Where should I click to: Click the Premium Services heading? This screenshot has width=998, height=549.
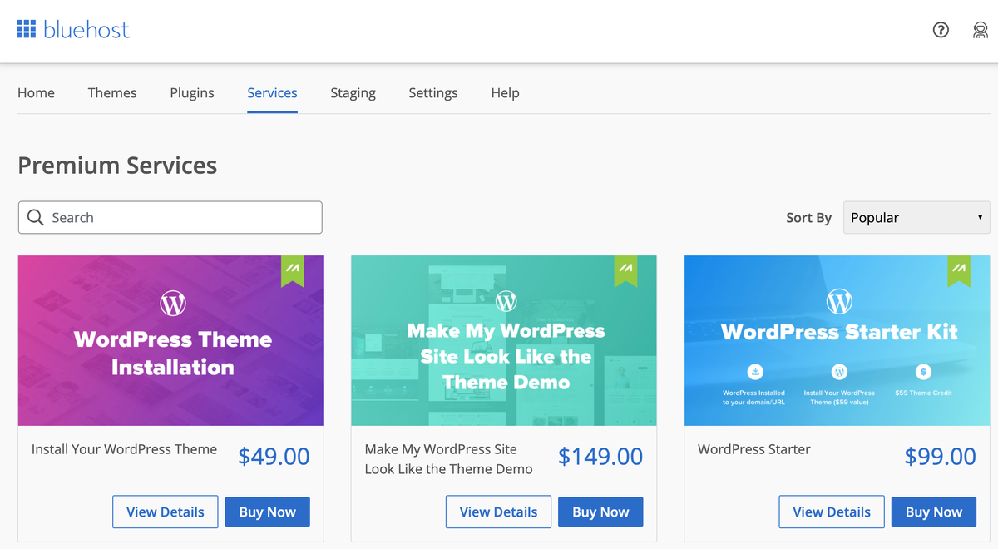click(x=117, y=166)
